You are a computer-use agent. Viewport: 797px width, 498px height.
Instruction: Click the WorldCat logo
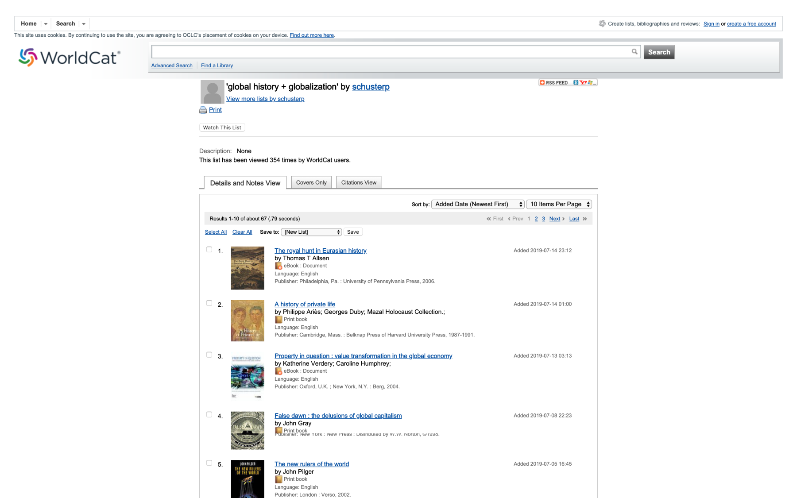pos(70,58)
